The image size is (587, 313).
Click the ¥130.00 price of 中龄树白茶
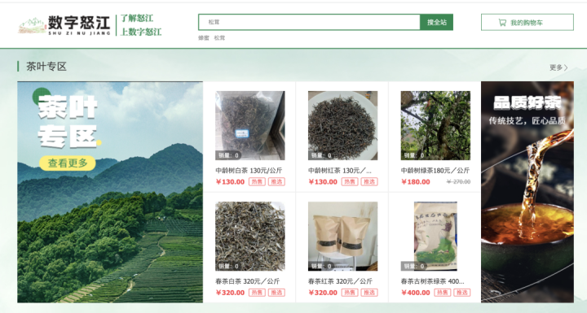[230, 182]
